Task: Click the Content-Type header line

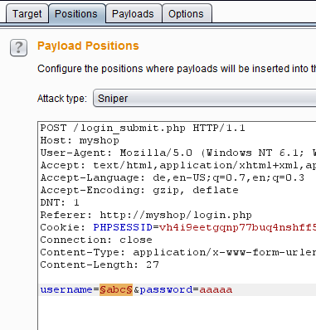Action: pos(178,252)
